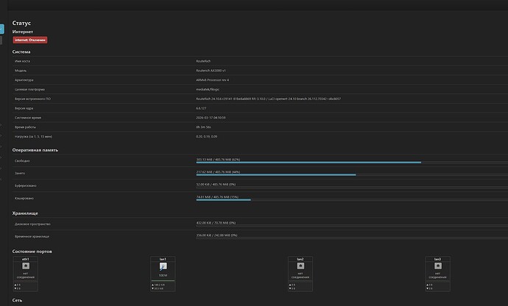This screenshot has height=306, width=508.
Task: Click the 'lan2' port name header
Action: coord(300,259)
